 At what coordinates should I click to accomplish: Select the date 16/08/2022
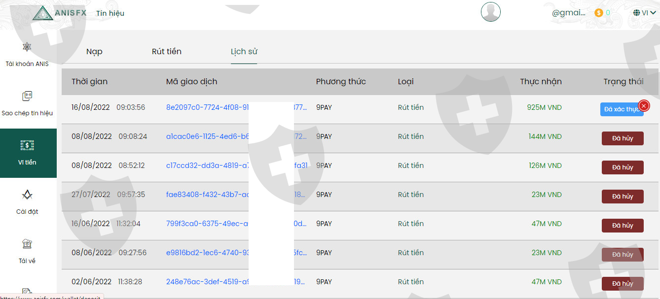(91, 107)
